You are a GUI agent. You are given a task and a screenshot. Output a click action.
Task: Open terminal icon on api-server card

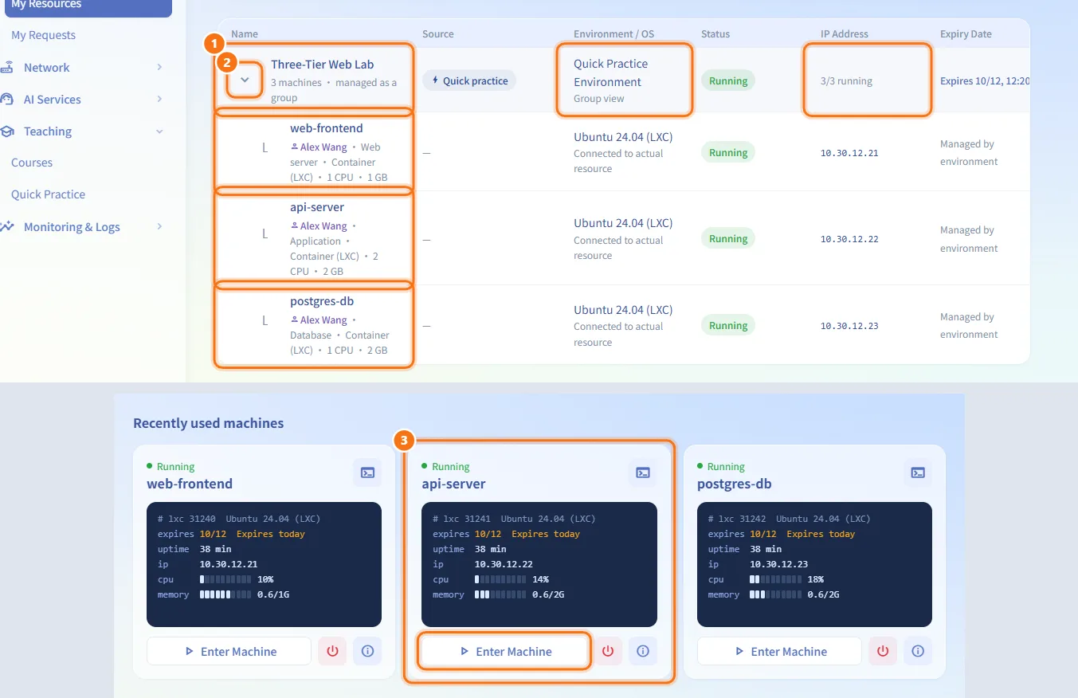[x=643, y=473]
